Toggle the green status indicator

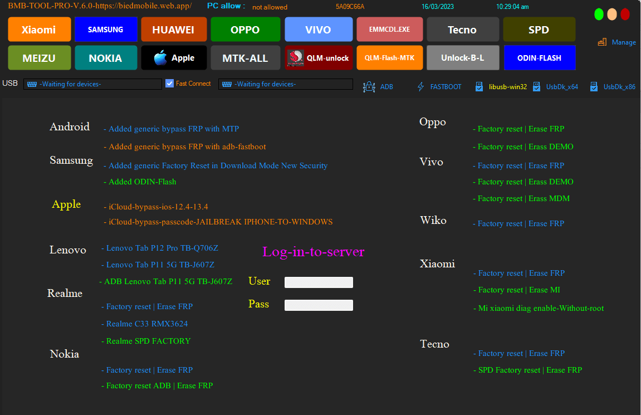coord(599,14)
